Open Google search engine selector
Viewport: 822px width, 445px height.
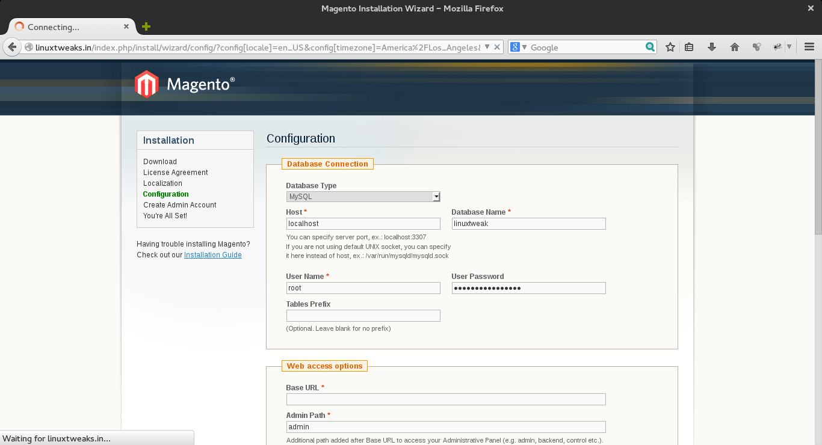pyautogui.click(x=519, y=47)
